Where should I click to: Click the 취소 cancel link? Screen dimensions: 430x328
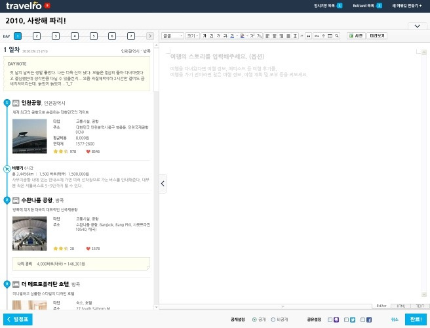point(395,319)
